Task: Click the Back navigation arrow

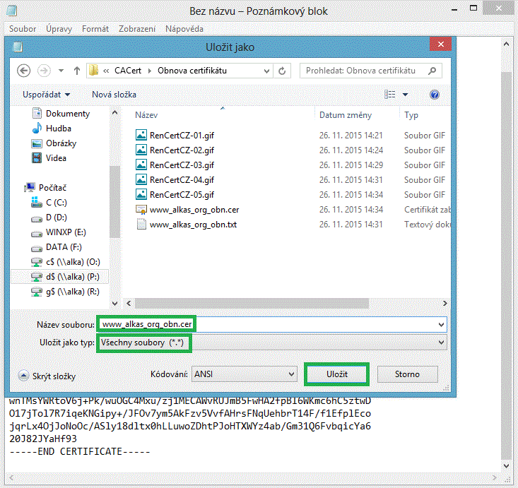Action: (24, 71)
